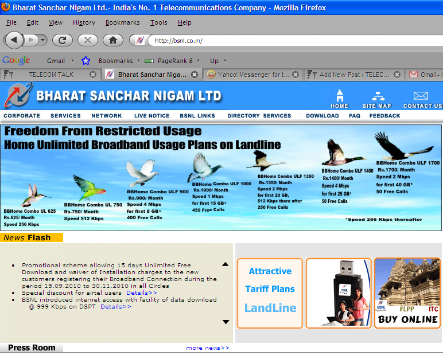The width and height of the screenshot is (443, 355).
Task: Open the SERVICES navigation item
Action: pyautogui.click(x=65, y=116)
